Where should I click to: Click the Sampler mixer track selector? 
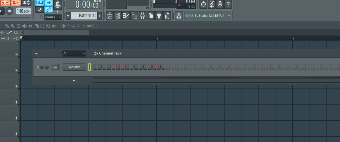[x=56, y=67]
